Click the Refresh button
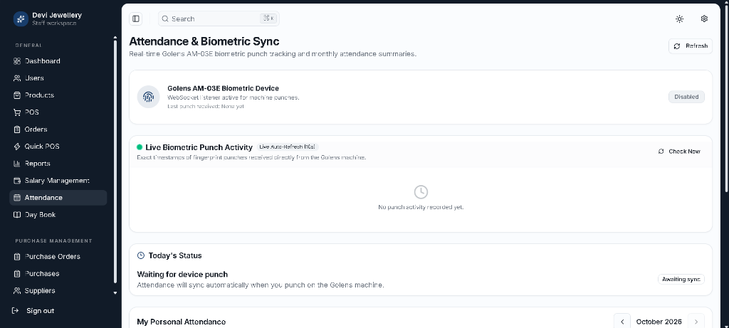729x328 pixels. [691, 46]
